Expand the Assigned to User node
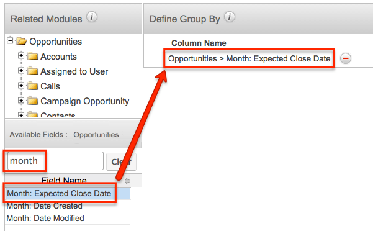This screenshot has height=231, width=373. point(21,71)
